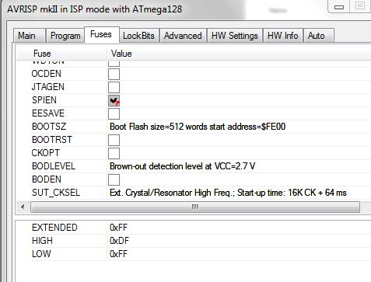Viewport: 371px width, 282px height.
Task: Open SUT_CKSEL clock source selection
Action: pyautogui.click(x=228, y=193)
